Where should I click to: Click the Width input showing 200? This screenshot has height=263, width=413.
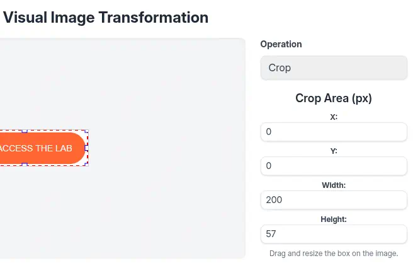tap(334, 200)
